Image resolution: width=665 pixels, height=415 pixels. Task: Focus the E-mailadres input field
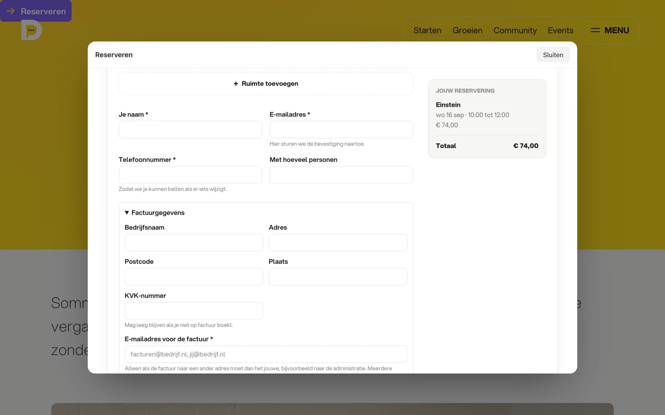341,129
